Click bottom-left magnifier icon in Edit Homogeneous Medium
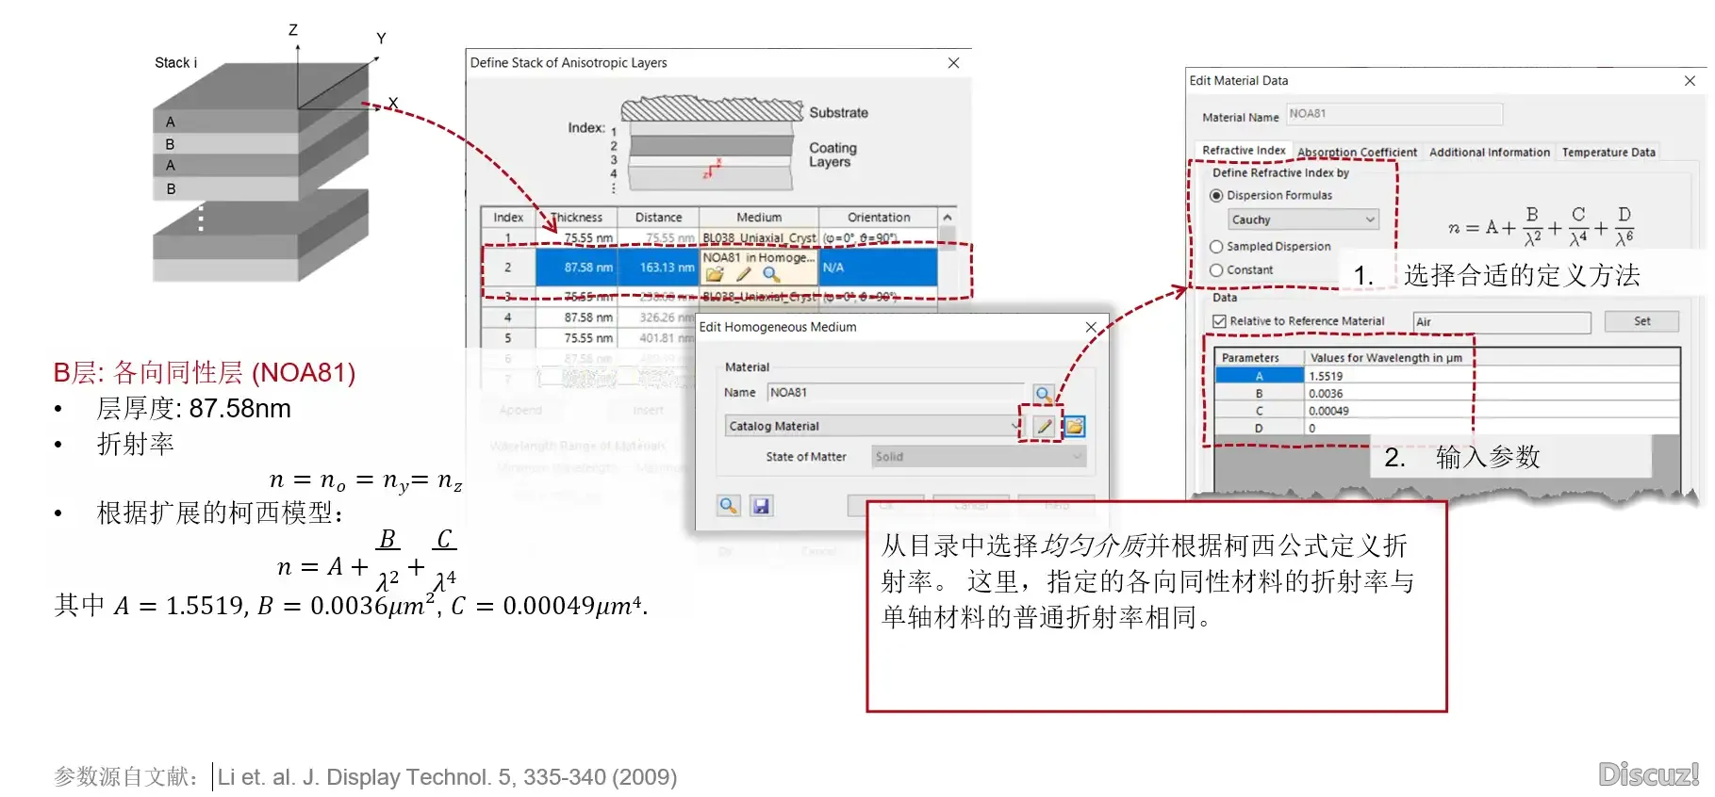 tap(728, 506)
